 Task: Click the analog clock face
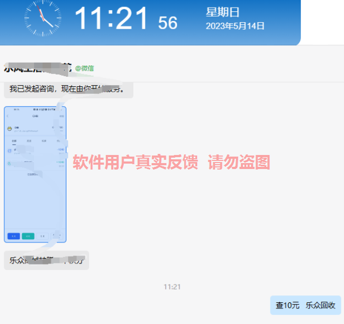(43, 18)
